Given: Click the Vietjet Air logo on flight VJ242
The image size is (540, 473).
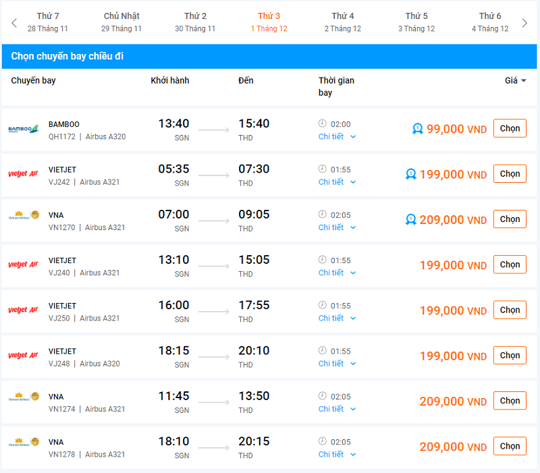Looking at the screenshot, I should point(24,174).
